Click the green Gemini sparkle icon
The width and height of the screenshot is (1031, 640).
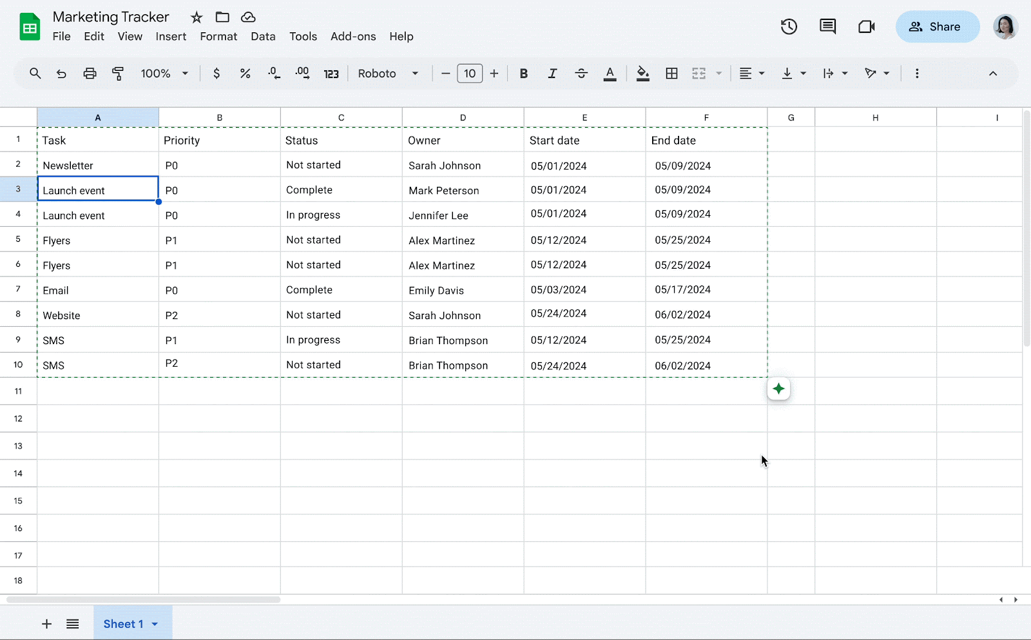click(778, 389)
